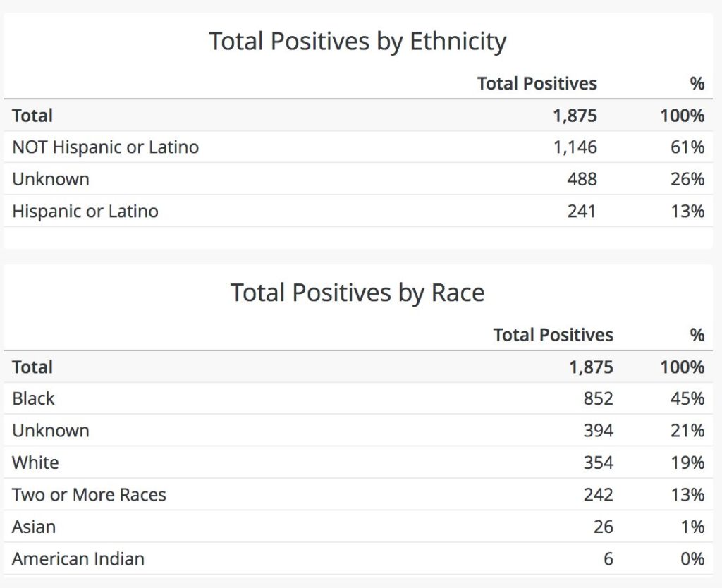Click the Black row label
Screen dimensions: 722x588
click(x=33, y=398)
